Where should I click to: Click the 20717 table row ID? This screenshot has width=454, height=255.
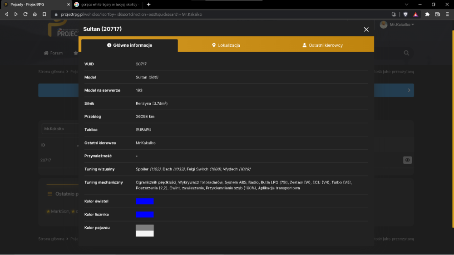pos(45,160)
